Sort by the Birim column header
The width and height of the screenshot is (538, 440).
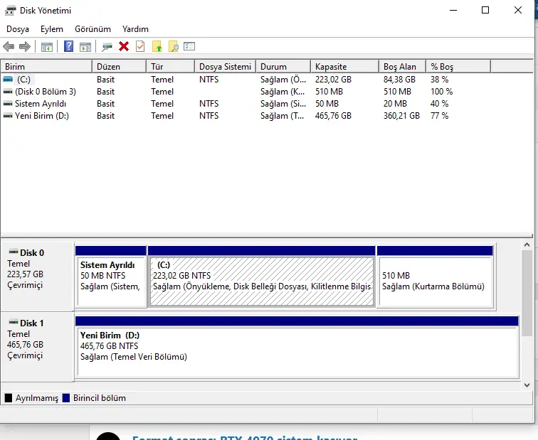46,67
